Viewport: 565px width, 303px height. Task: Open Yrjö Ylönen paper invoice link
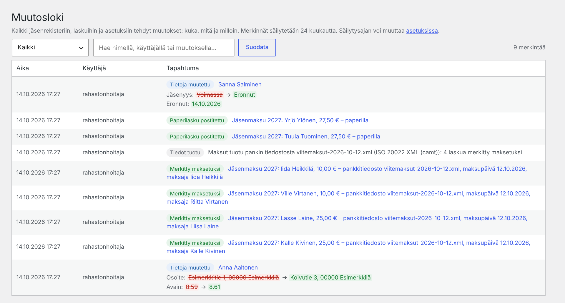pyautogui.click(x=300, y=120)
